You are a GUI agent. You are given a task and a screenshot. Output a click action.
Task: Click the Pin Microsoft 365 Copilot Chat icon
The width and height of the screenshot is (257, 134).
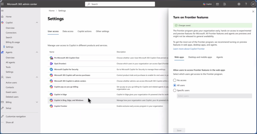click(x=51, y=58)
